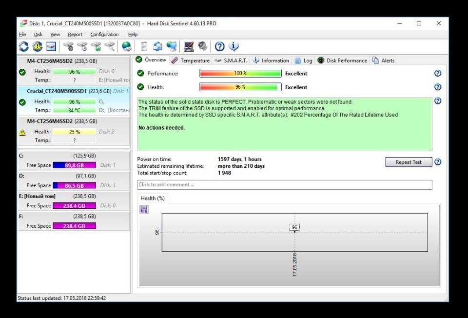Click the 96 data point on health graph
468x318 pixels.
(294, 232)
